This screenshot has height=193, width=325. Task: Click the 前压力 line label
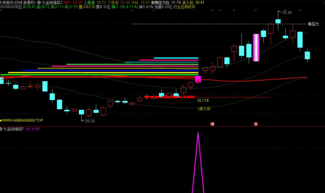(x=313, y=24)
